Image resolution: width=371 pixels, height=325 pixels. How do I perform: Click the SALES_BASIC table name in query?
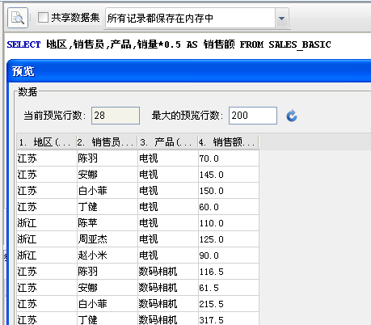(300, 44)
